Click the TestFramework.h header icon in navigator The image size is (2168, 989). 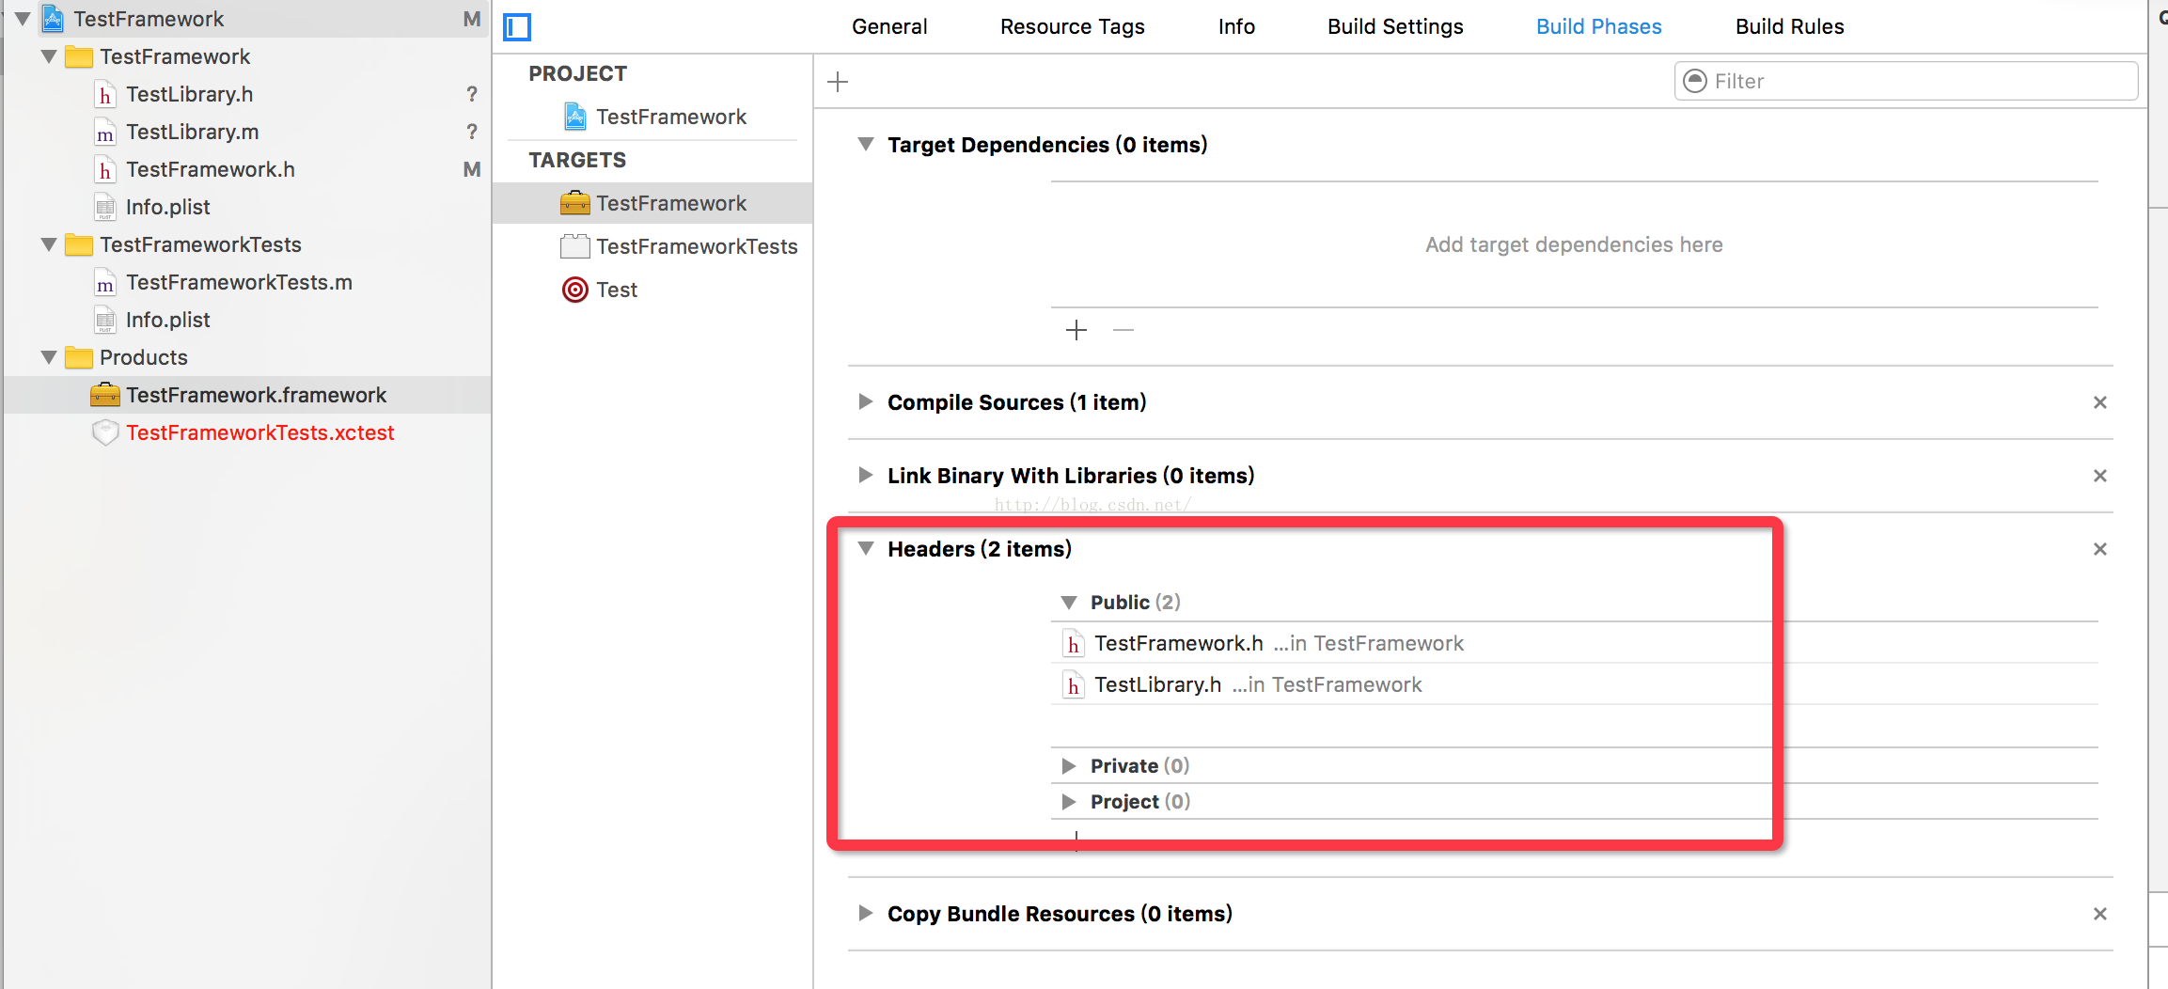[x=105, y=169]
